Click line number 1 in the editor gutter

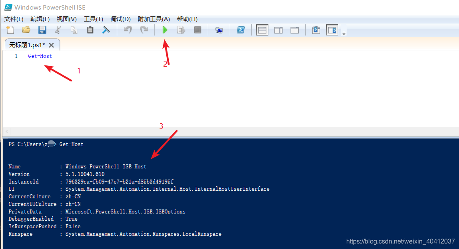[x=16, y=56]
